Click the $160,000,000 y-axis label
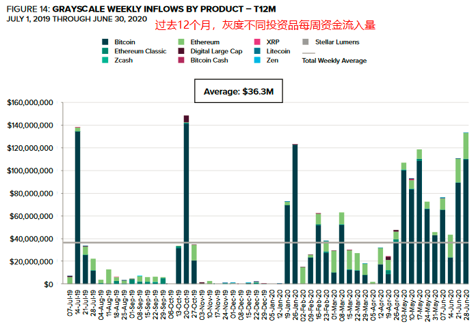Screen dimensions: 476x324 coord(30,102)
